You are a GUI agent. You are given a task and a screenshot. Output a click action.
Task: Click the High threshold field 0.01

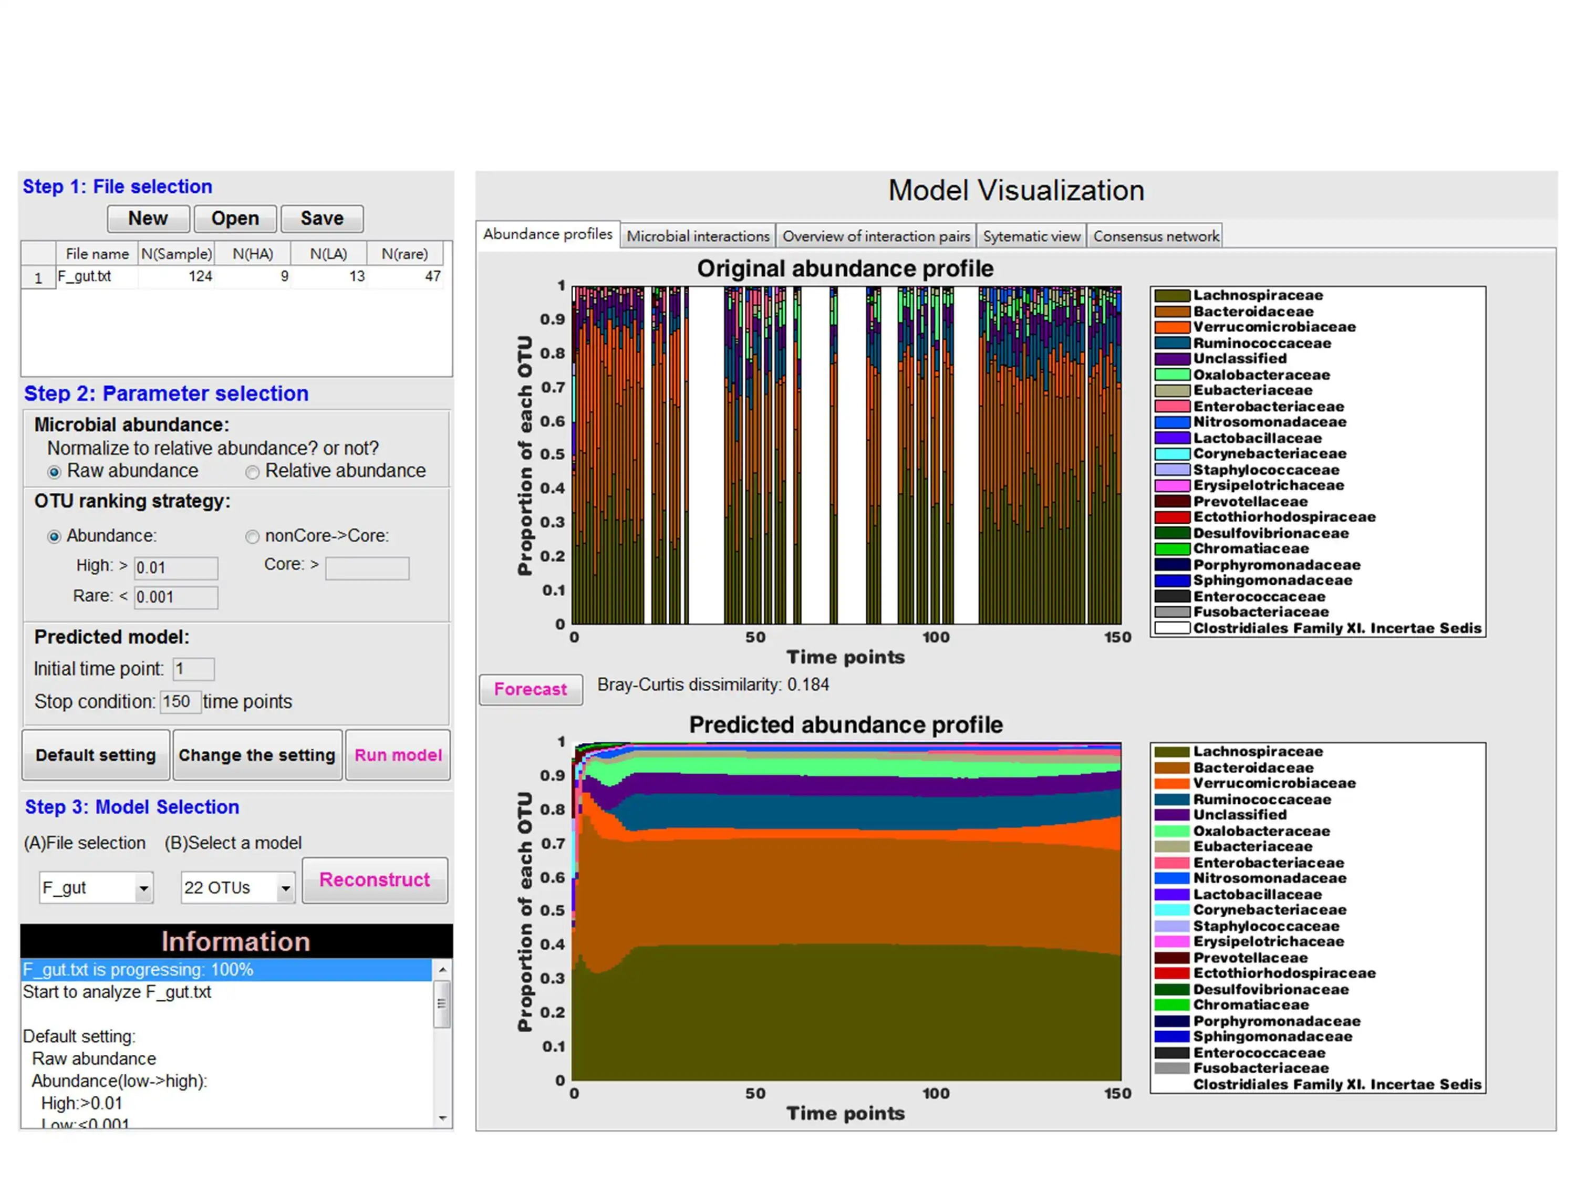click(176, 568)
